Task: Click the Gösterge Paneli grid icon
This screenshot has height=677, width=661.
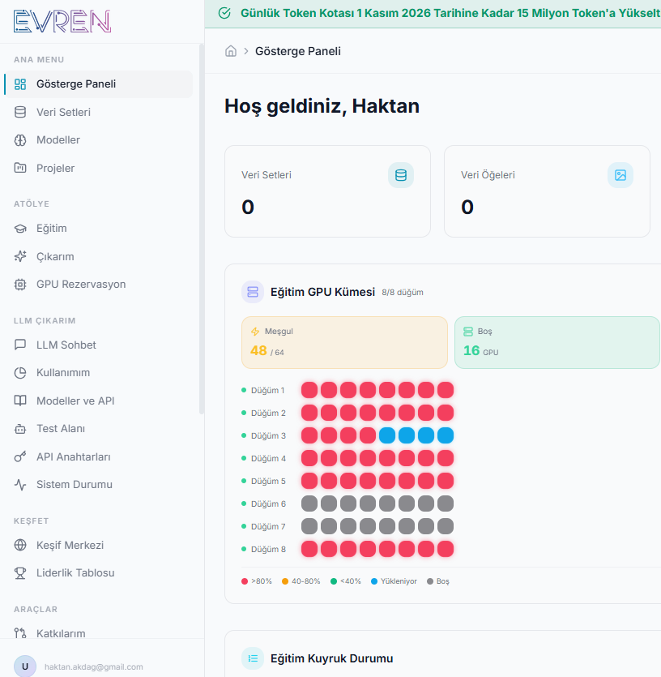Action: pos(20,84)
